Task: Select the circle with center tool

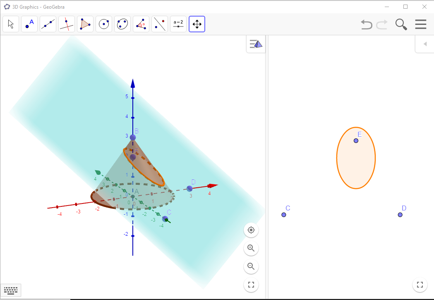Action: click(x=104, y=24)
